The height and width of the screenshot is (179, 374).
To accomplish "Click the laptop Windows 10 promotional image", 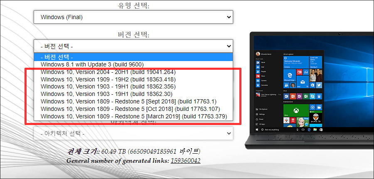I will 309,91.
